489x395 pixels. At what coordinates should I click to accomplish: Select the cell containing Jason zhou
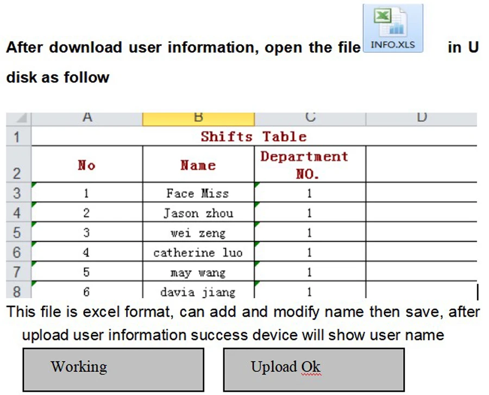pyautogui.click(x=198, y=213)
